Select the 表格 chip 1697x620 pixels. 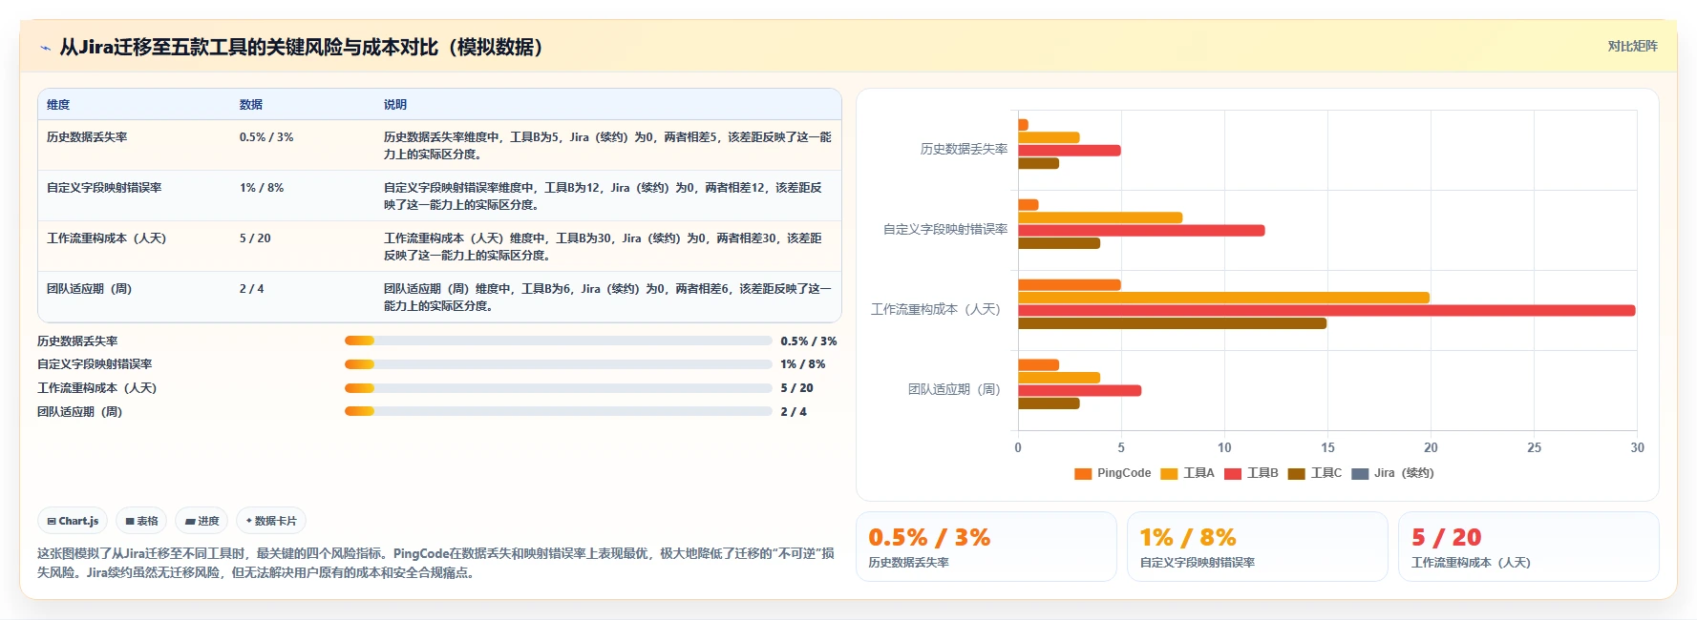[x=141, y=521]
